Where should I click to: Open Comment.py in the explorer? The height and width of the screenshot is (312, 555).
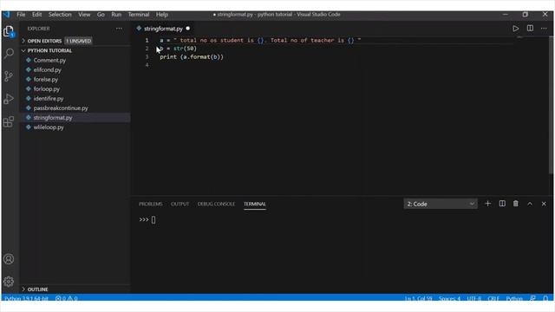tap(49, 61)
